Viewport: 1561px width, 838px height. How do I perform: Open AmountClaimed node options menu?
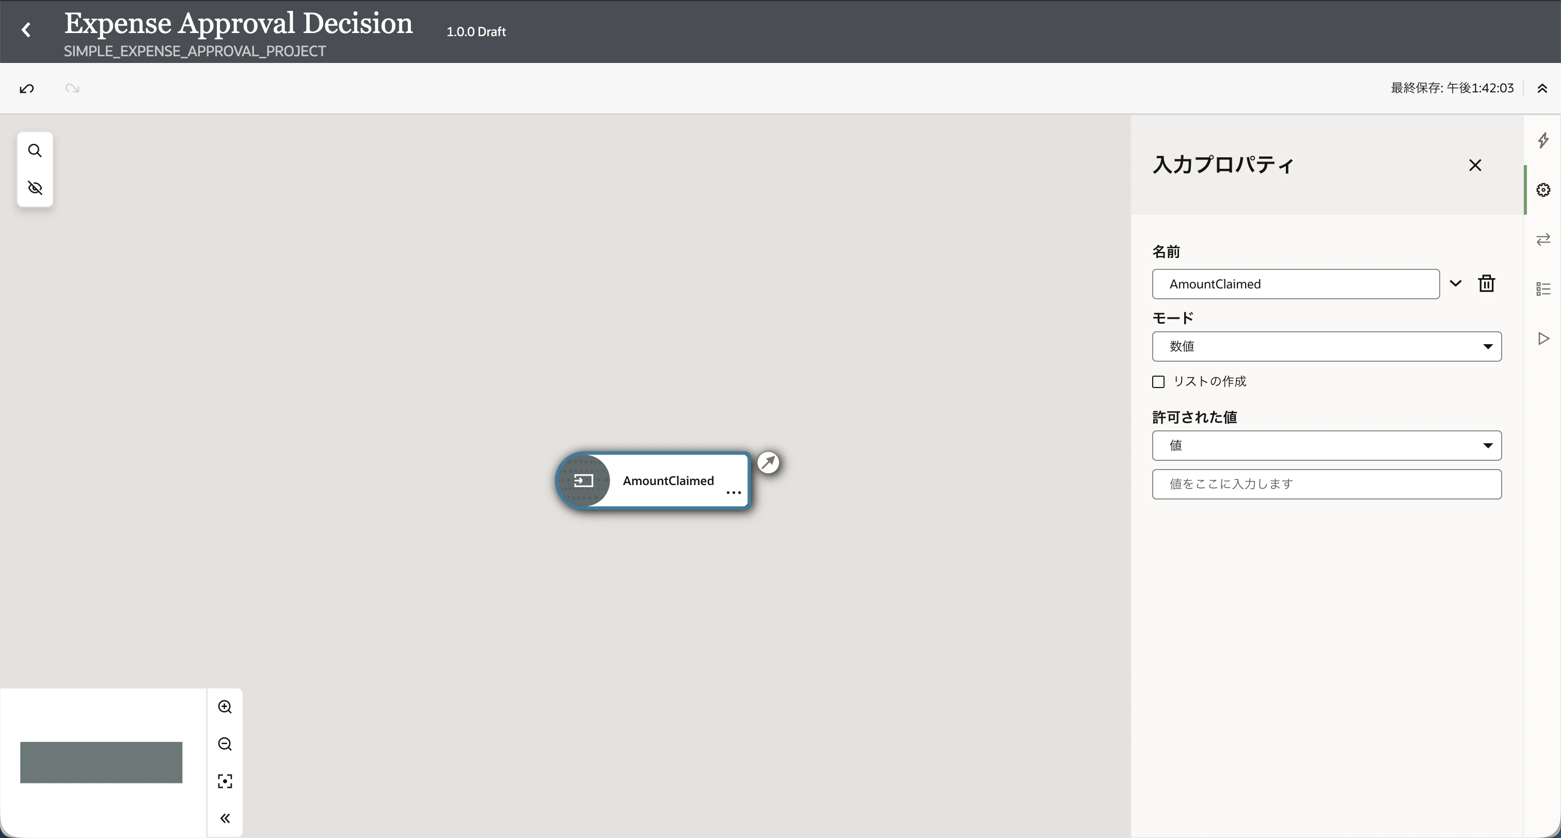click(733, 493)
